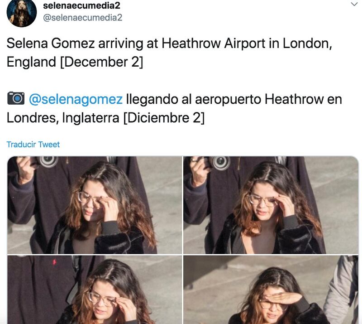The height and width of the screenshot is (324, 362).
Task: Click the gray @selenaecumedia2 handle
Action: point(83,18)
